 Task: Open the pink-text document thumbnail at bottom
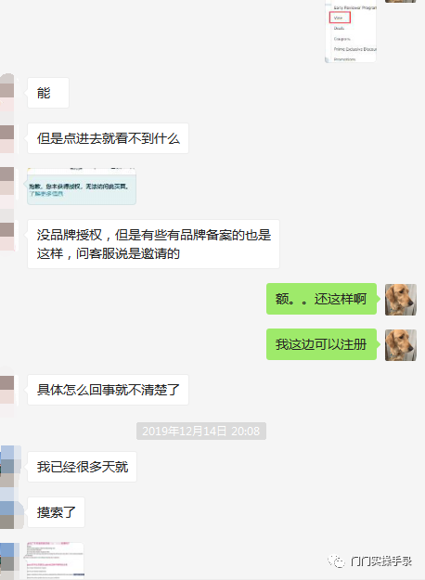pyautogui.click(x=56, y=561)
